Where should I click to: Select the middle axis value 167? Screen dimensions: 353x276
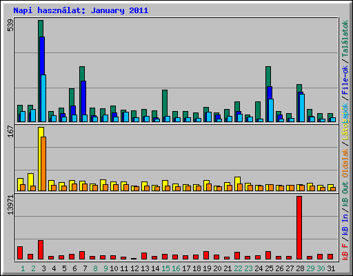[x=10, y=131]
